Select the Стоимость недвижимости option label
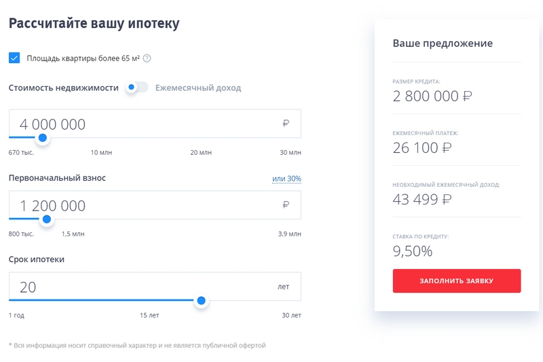The width and height of the screenshot is (543, 362). [64, 88]
